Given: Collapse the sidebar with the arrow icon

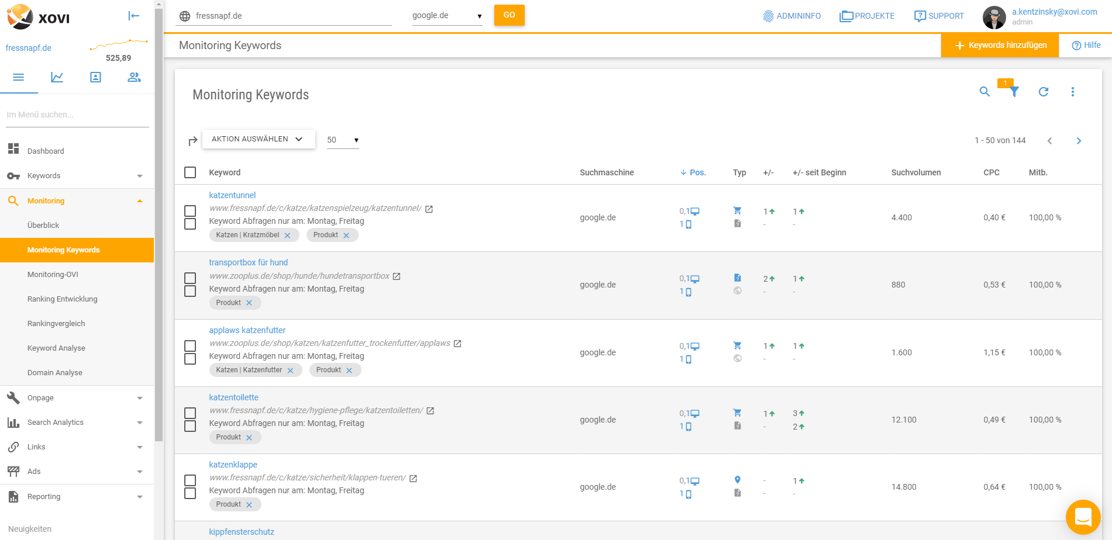Looking at the screenshot, I should [134, 16].
